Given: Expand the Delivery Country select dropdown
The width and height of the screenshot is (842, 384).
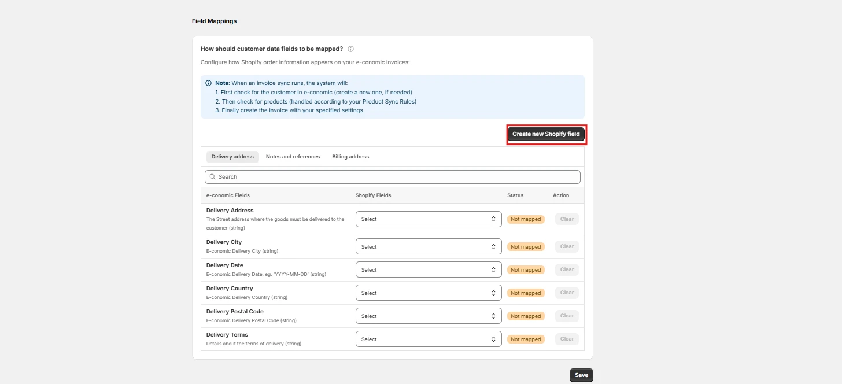Looking at the screenshot, I should [x=429, y=293].
